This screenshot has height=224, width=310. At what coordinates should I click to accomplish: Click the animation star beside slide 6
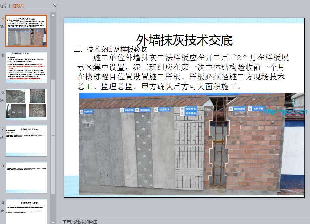(x=3, y=100)
